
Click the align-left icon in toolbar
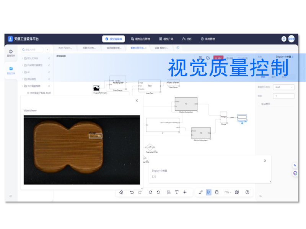tap(169, 192)
